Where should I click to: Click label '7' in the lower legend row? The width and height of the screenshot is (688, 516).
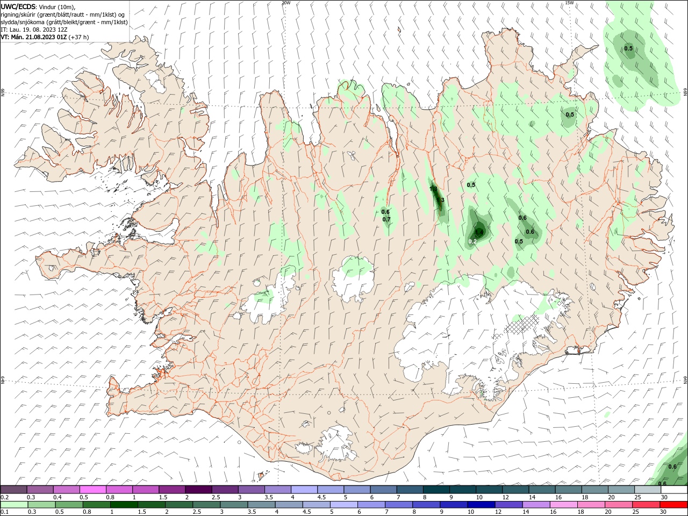tap(386, 512)
